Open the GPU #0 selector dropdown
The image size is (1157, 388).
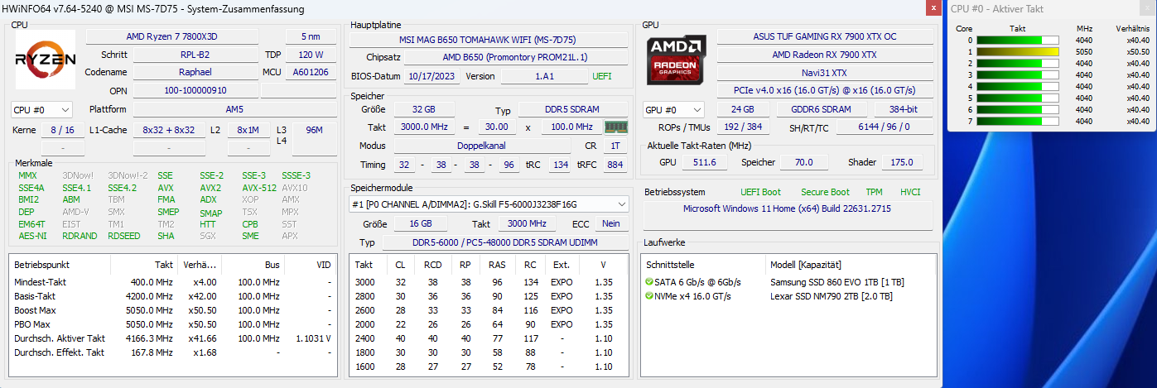click(674, 109)
